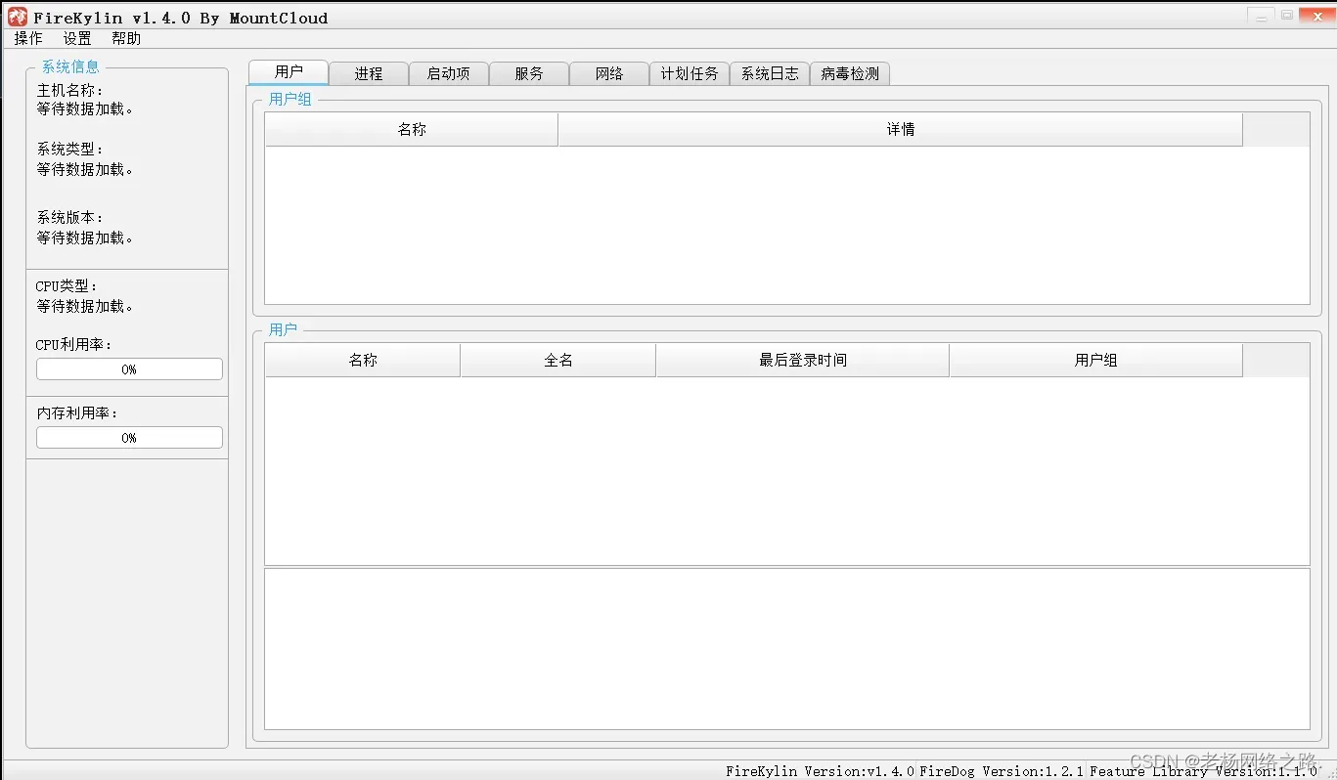
Task: Click the CPU利用率 progress bar
Action: pyautogui.click(x=129, y=369)
